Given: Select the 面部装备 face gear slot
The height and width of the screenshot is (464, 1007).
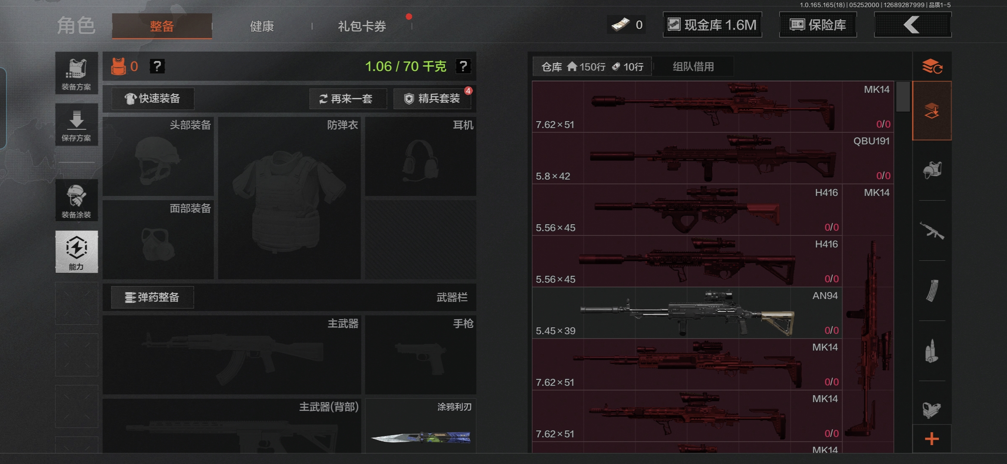Looking at the screenshot, I should tap(158, 240).
